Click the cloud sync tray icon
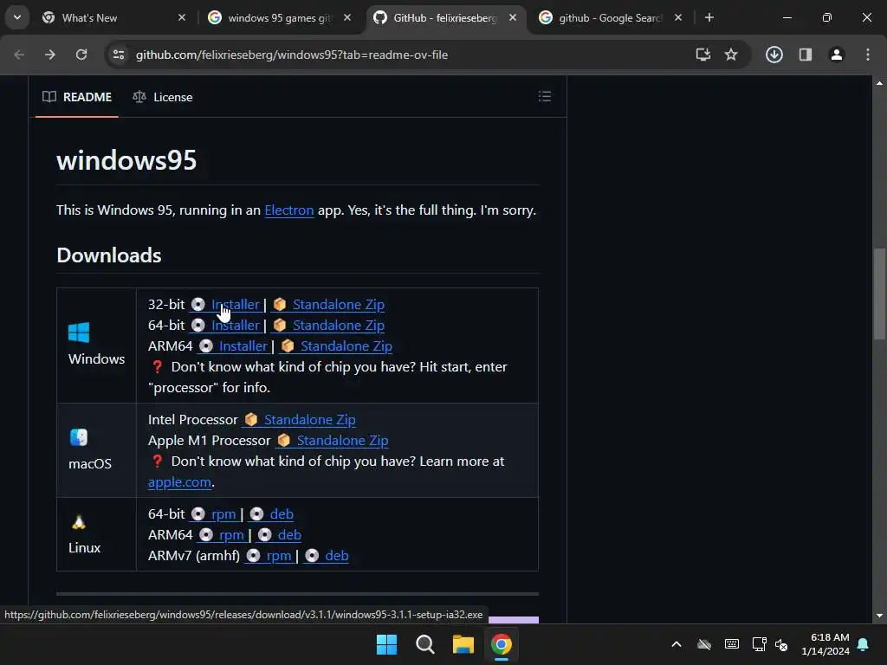Viewport: 887px width, 665px height. coord(703,644)
